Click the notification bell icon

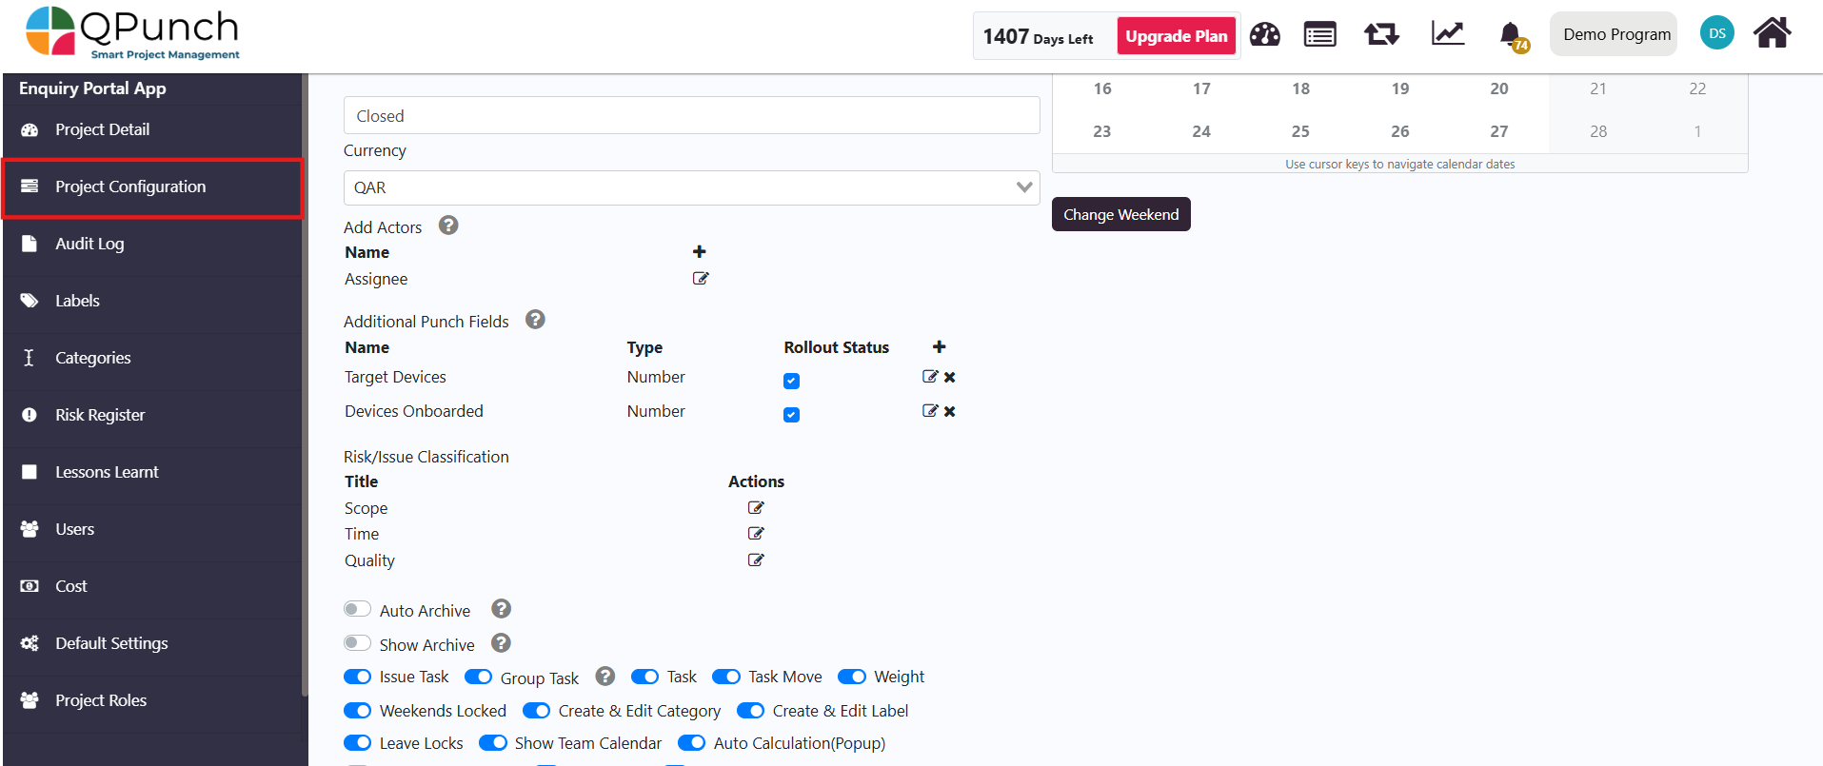(x=1511, y=35)
